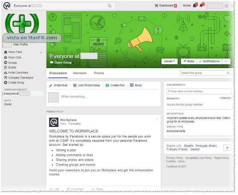238x195 pixels.
Task: Expand the News Feed dropdown arrow
Action: point(41,52)
